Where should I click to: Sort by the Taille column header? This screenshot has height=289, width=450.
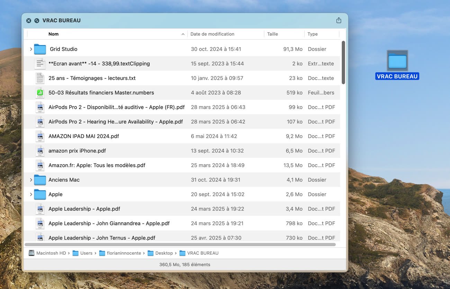point(272,34)
